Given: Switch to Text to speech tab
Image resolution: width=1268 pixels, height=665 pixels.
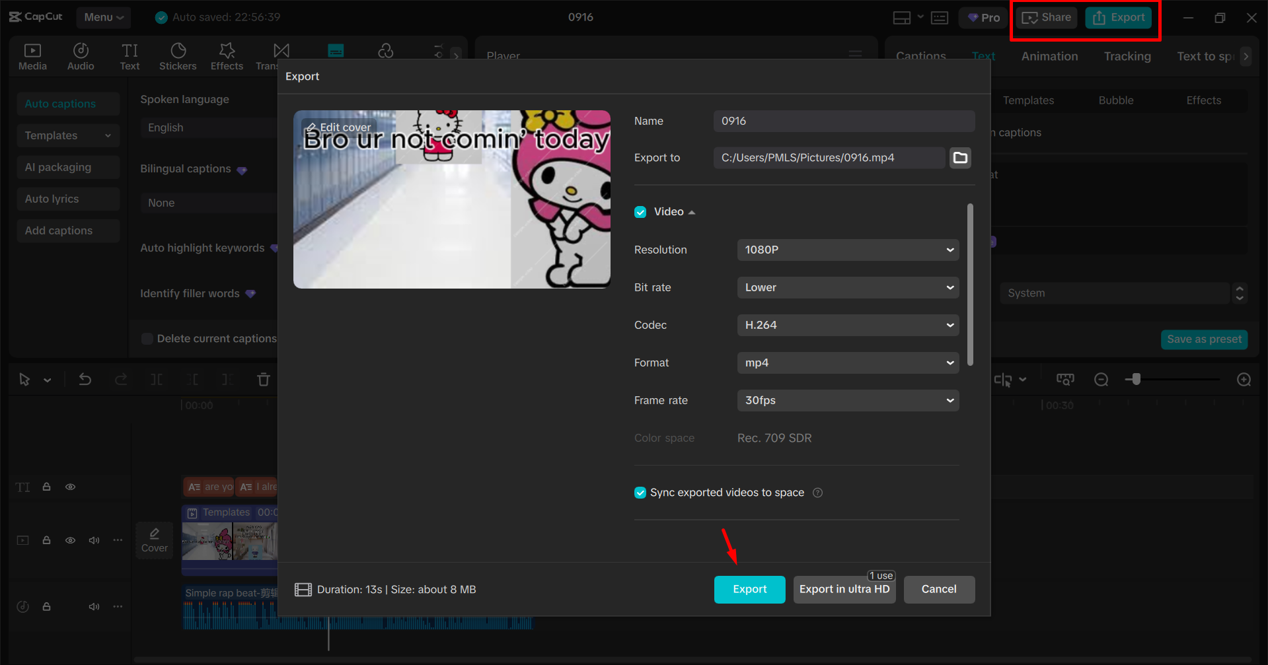Looking at the screenshot, I should 1205,56.
